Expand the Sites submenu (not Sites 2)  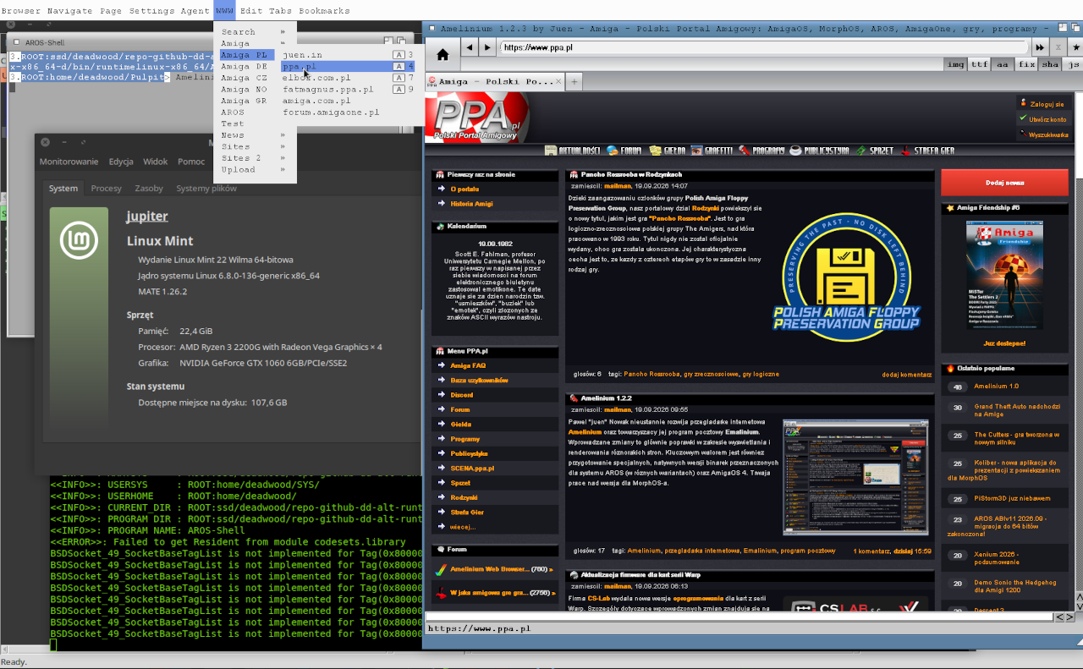pos(255,146)
